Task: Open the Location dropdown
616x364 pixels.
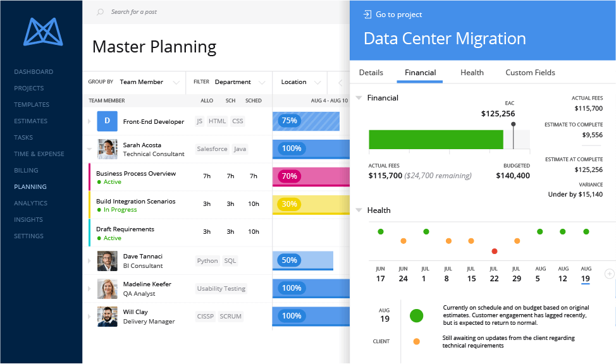Action: (301, 82)
